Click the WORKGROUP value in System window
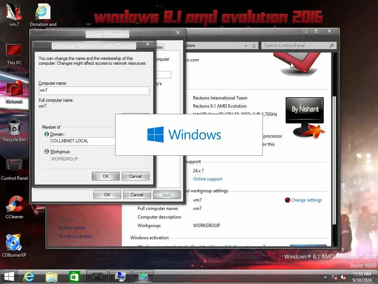 click(x=206, y=226)
